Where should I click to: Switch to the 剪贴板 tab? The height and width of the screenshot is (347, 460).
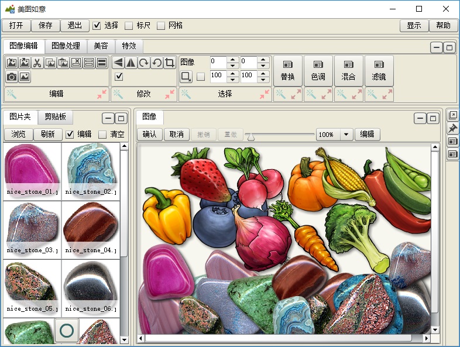click(55, 117)
